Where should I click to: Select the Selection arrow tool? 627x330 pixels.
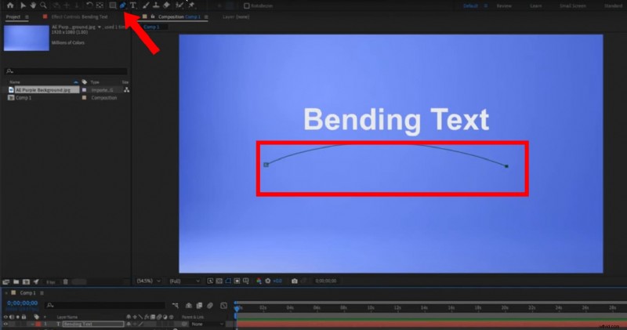click(23, 5)
